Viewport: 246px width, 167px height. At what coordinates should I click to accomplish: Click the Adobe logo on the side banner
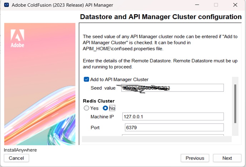(x=17, y=38)
